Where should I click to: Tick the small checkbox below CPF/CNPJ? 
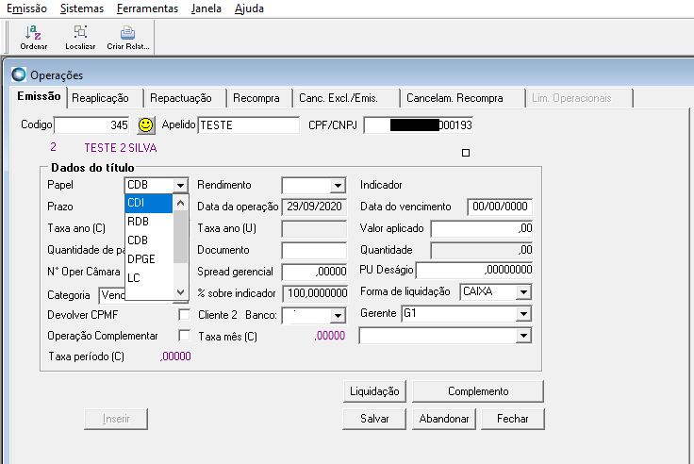coord(466,153)
